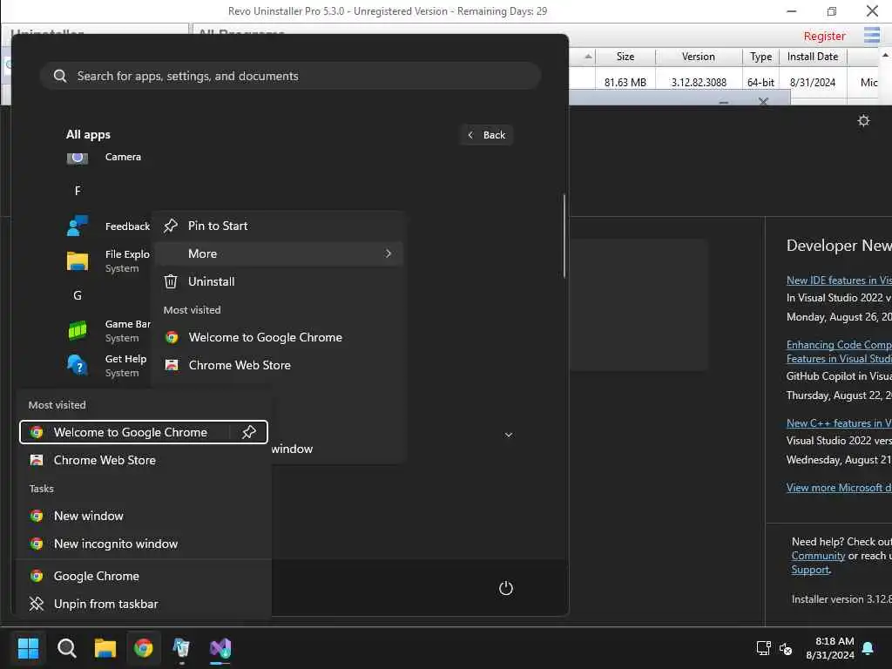Open the clock showing 8:18 AM

coord(830,648)
